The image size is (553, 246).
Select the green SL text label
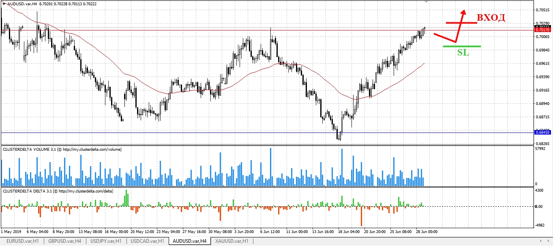coord(463,53)
